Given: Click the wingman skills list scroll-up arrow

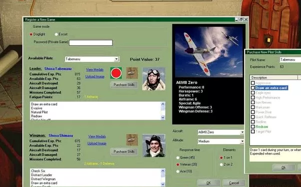Looking at the screenshot, I should [163, 171].
